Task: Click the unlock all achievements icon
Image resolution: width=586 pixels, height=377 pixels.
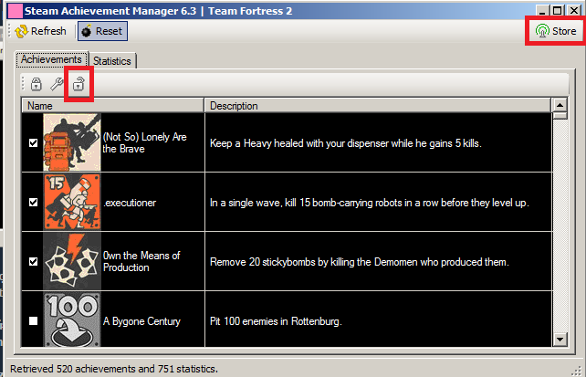Action: click(x=78, y=84)
